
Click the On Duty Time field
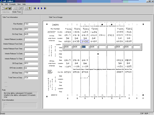31,34
